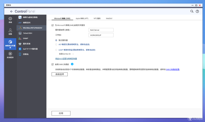Click the QuFTP FTP服务器 icon
The image size is (205, 122).
coord(20,49)
